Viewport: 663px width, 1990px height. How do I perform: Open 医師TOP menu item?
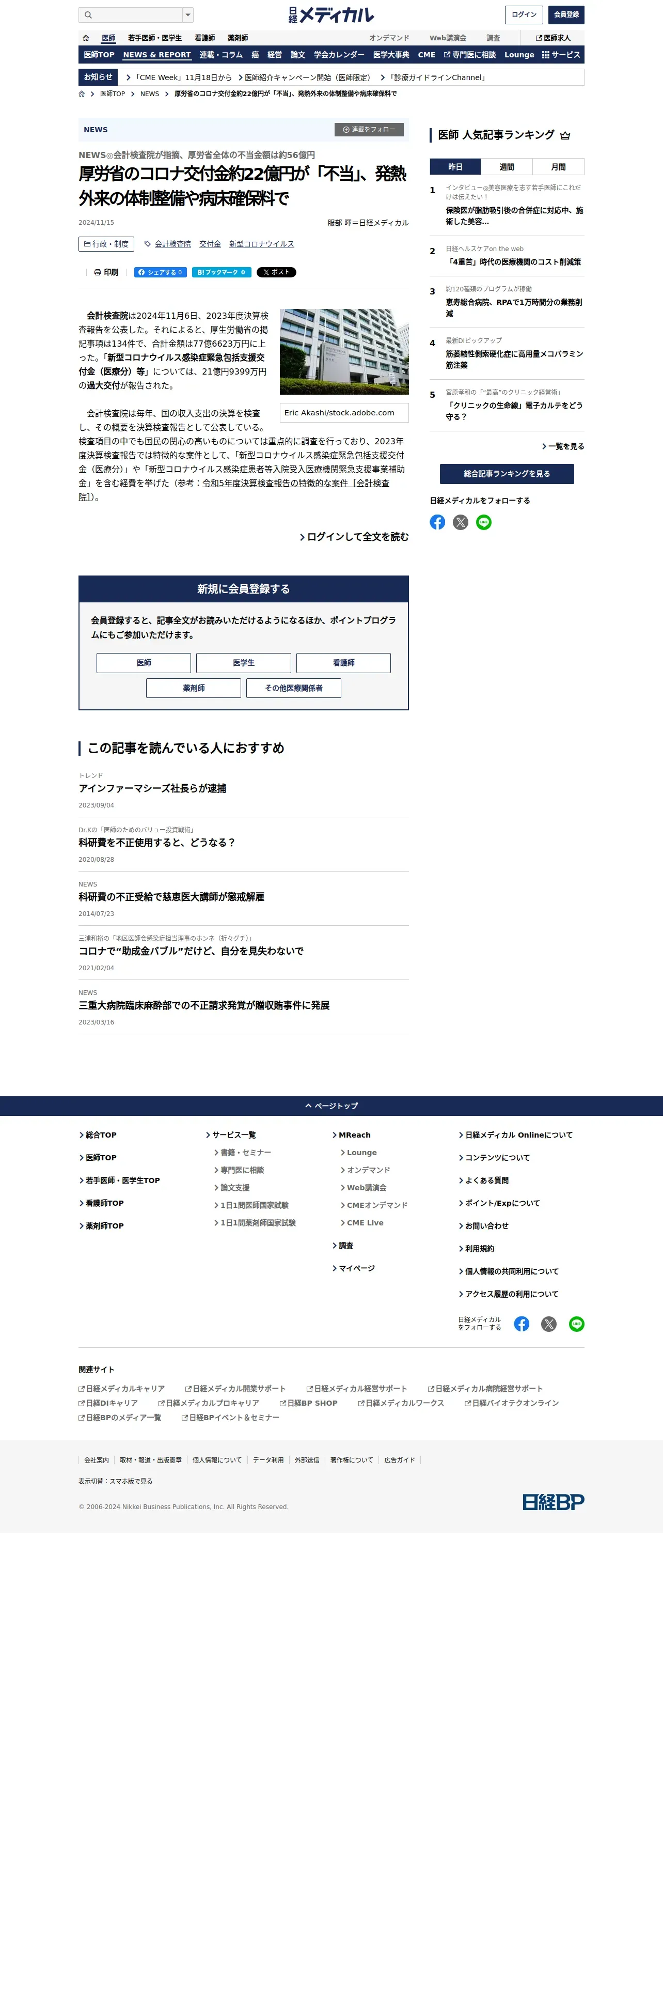pos(99,55)
